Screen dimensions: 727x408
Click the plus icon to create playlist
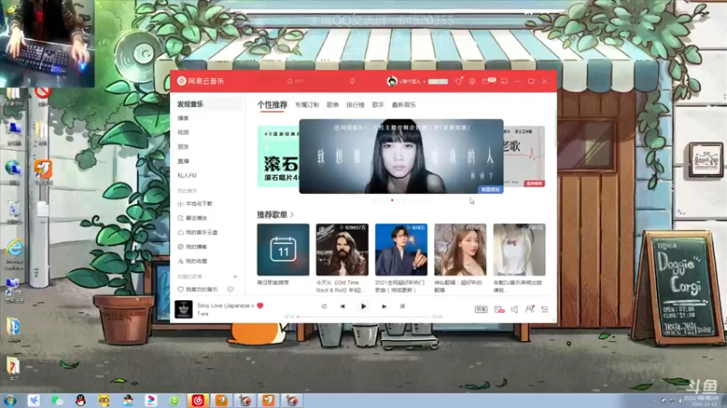click(235, 277)
